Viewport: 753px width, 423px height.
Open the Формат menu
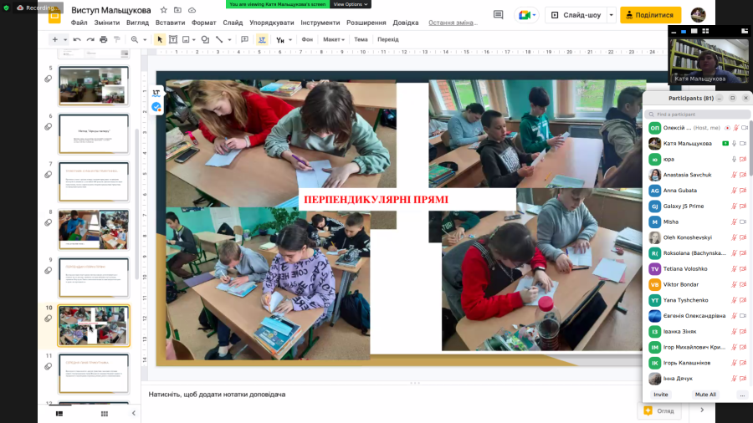(203, 23)
